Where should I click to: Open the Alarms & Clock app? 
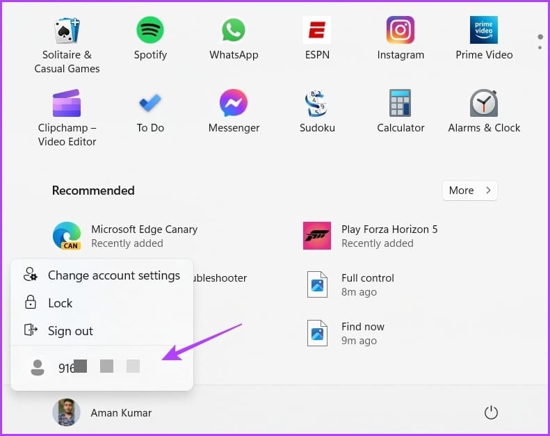484,111
